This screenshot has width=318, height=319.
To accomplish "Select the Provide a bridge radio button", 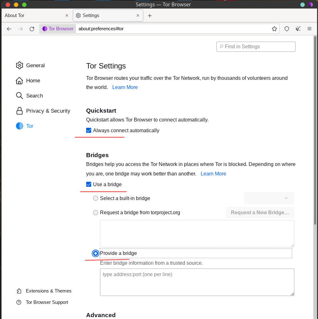I will [x=95, y=253].
